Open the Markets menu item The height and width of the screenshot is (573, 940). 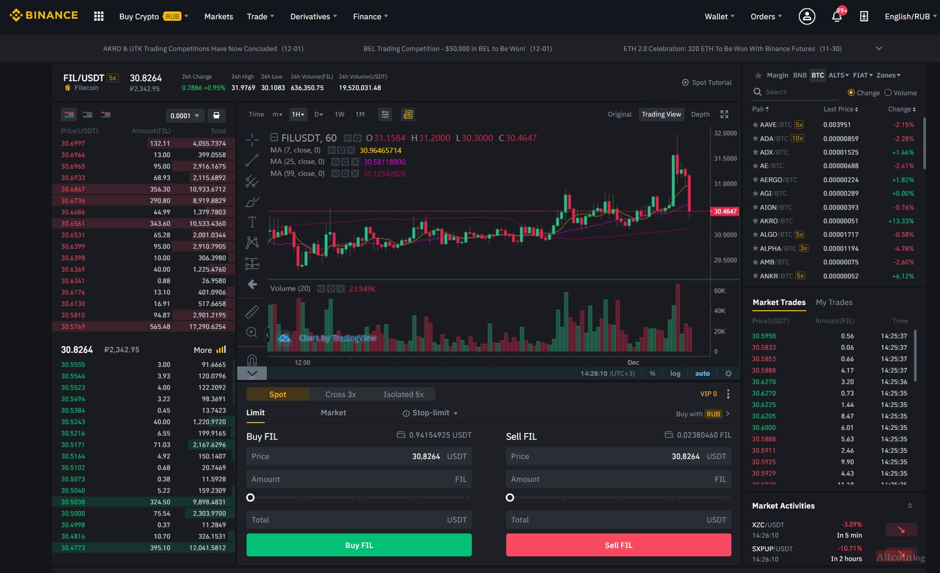tap(218, 17)
